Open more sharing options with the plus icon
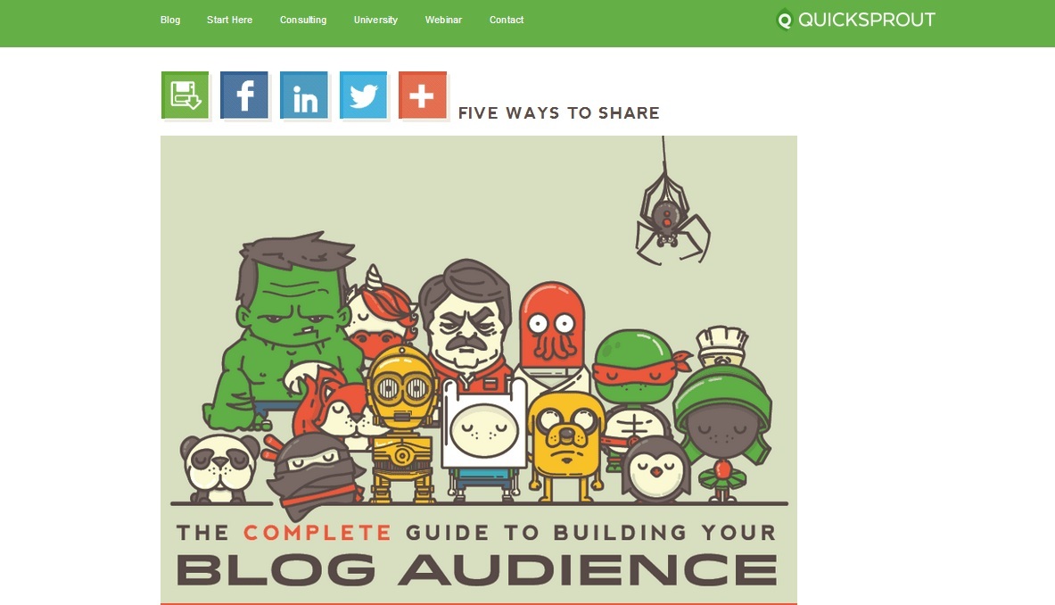 point(423,95)
